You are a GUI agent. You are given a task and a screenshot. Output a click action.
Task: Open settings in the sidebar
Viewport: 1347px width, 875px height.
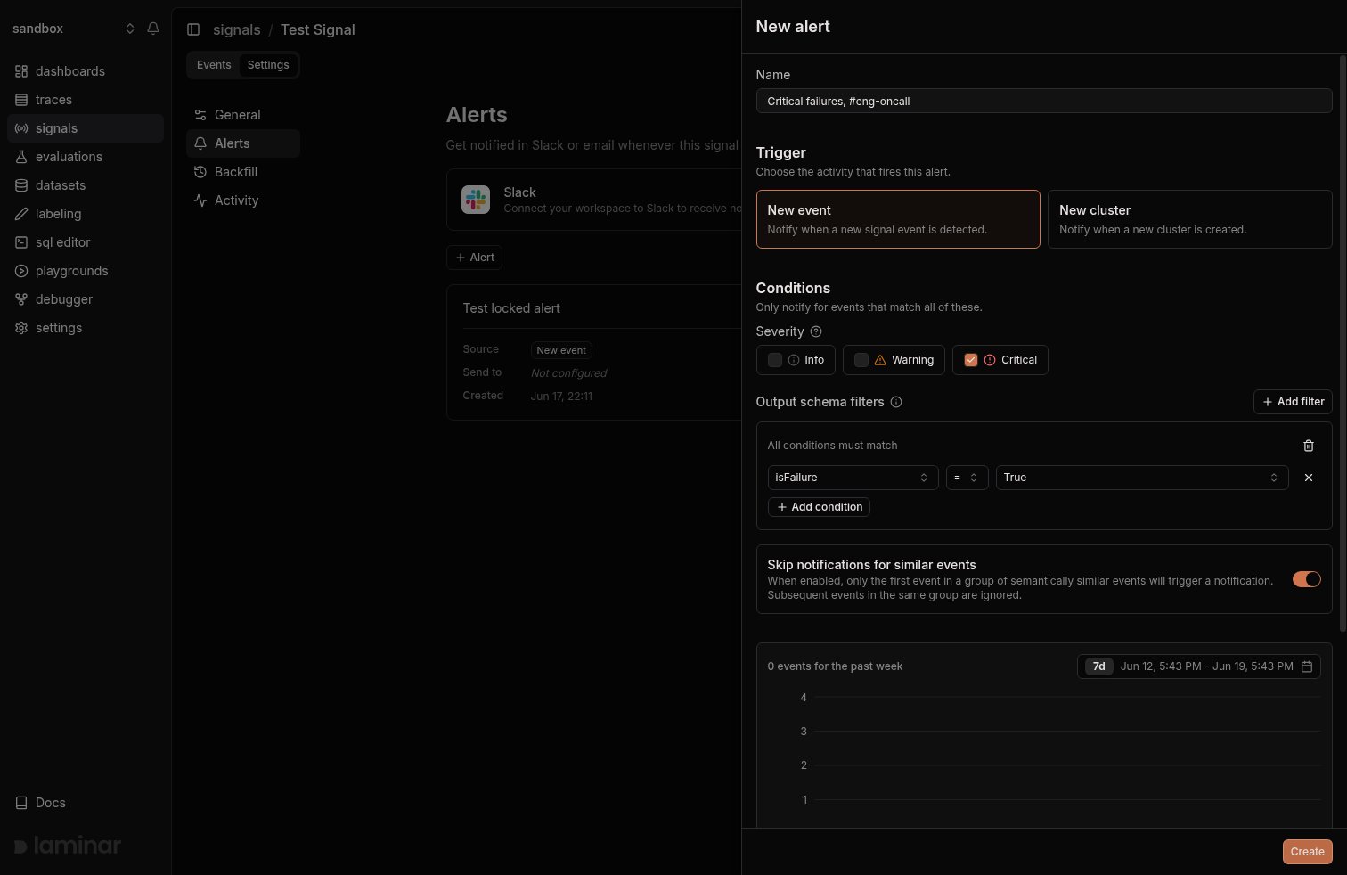[86, 328]
